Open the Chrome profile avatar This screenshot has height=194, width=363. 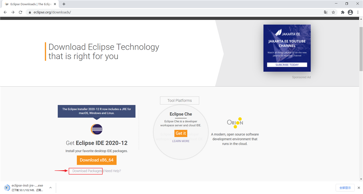click(x=350, y=12)
